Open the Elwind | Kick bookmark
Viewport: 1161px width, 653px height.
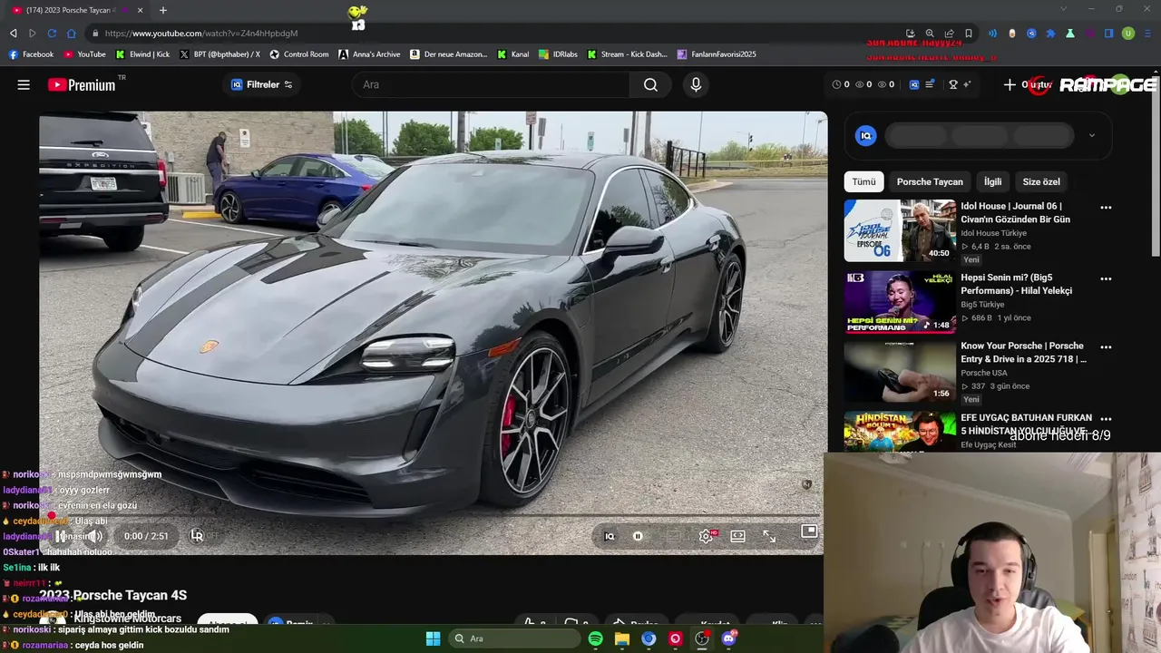[x=142, y=54]
